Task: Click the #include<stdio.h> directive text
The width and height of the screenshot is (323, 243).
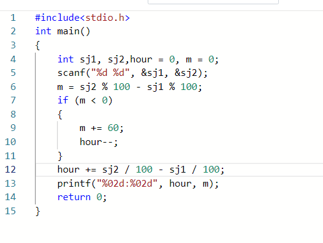Action: [82, 18]
